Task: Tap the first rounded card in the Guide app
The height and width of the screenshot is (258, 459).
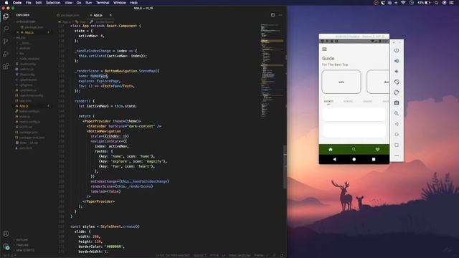Action: (x=341, y=82)
